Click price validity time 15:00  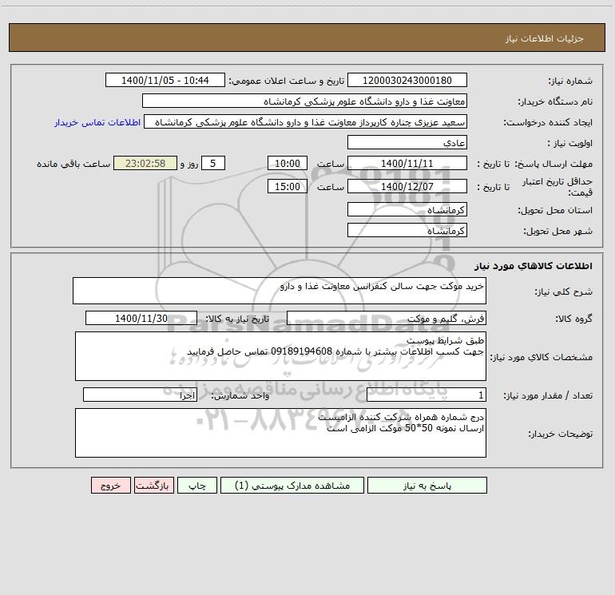(288, 186)
